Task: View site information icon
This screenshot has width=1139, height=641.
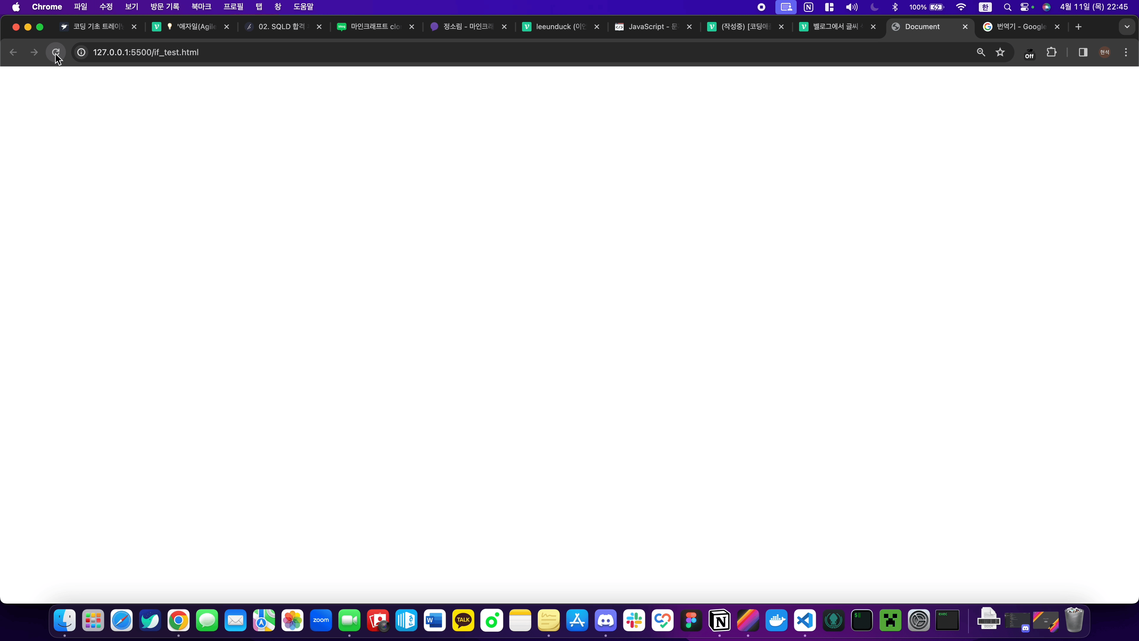Action: tap(81, 52)
